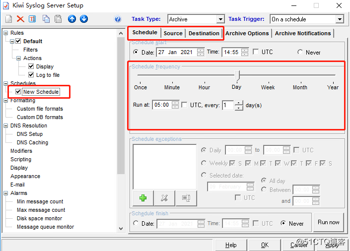Image resolution: width=350 pixels, height=251 pixels.
Task: Select DNS Caching tree item
Action: [32, 142]
